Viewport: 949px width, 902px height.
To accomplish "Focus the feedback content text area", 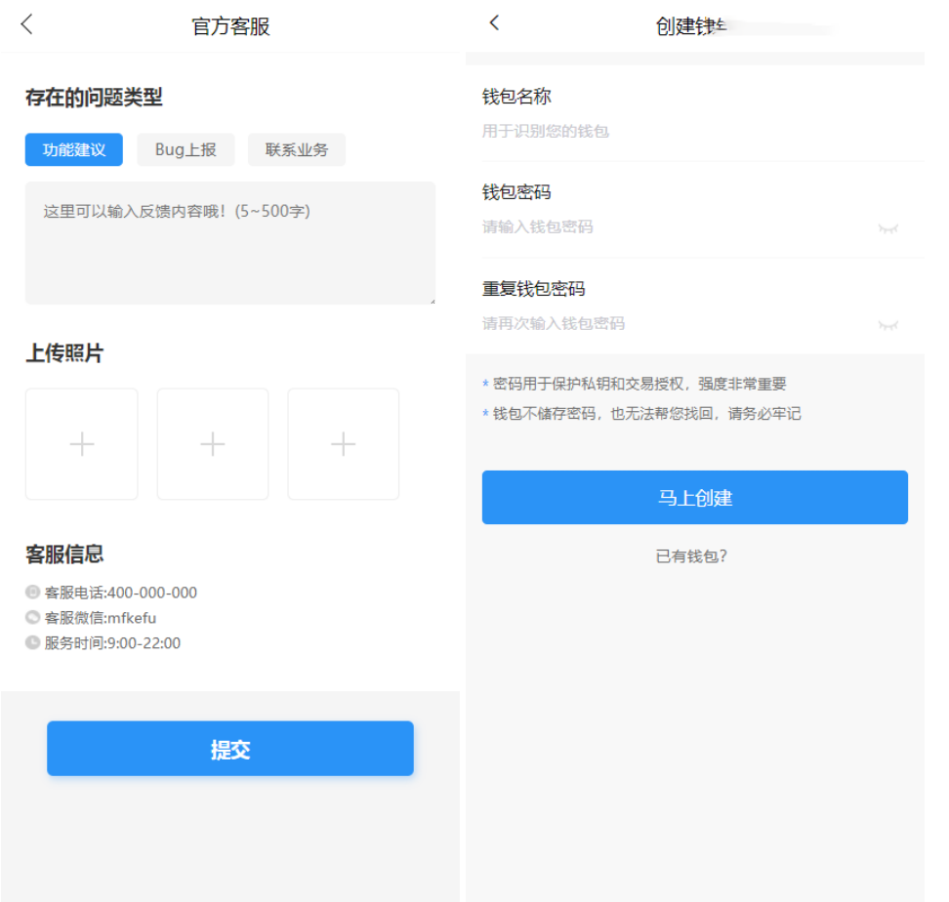I will click(229, 243).
